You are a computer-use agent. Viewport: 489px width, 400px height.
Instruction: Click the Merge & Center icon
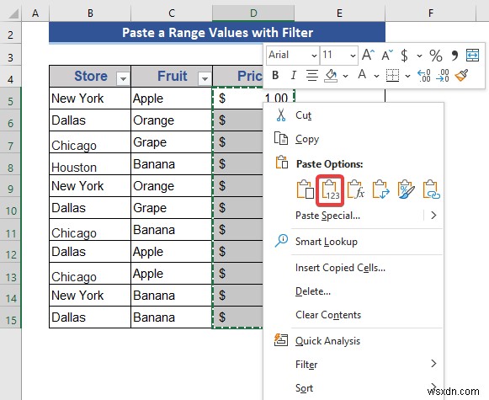pos(472,56)
